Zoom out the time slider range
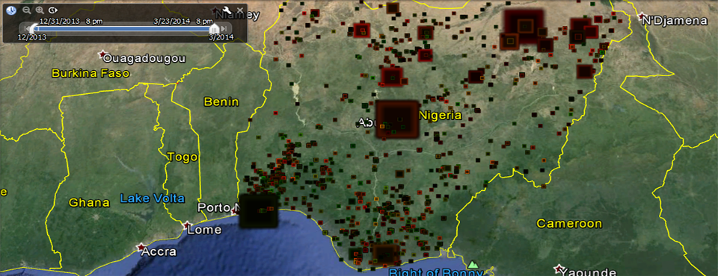This screenshot has width=718, height=276. [27, 10]
